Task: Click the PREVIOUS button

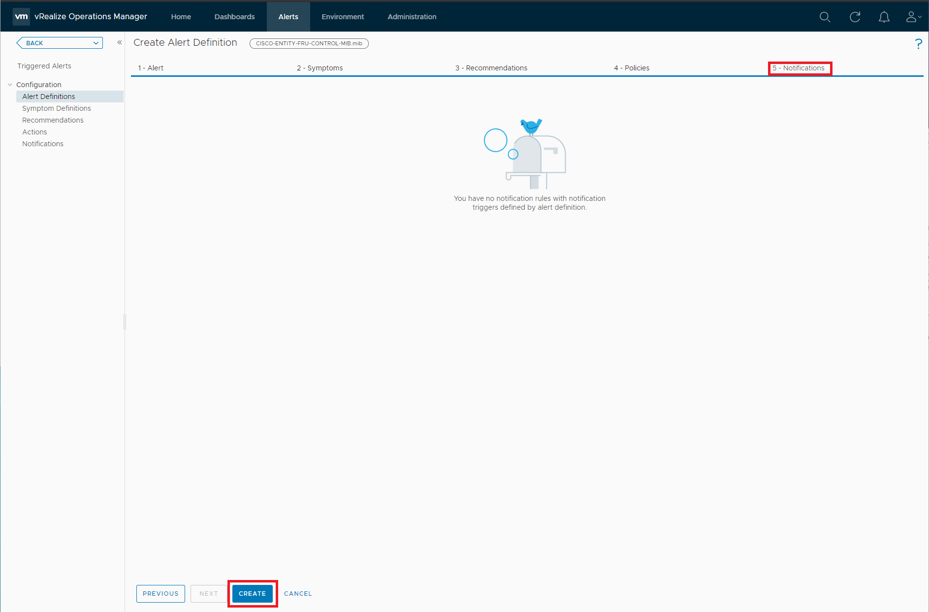Action: [160, 593]
